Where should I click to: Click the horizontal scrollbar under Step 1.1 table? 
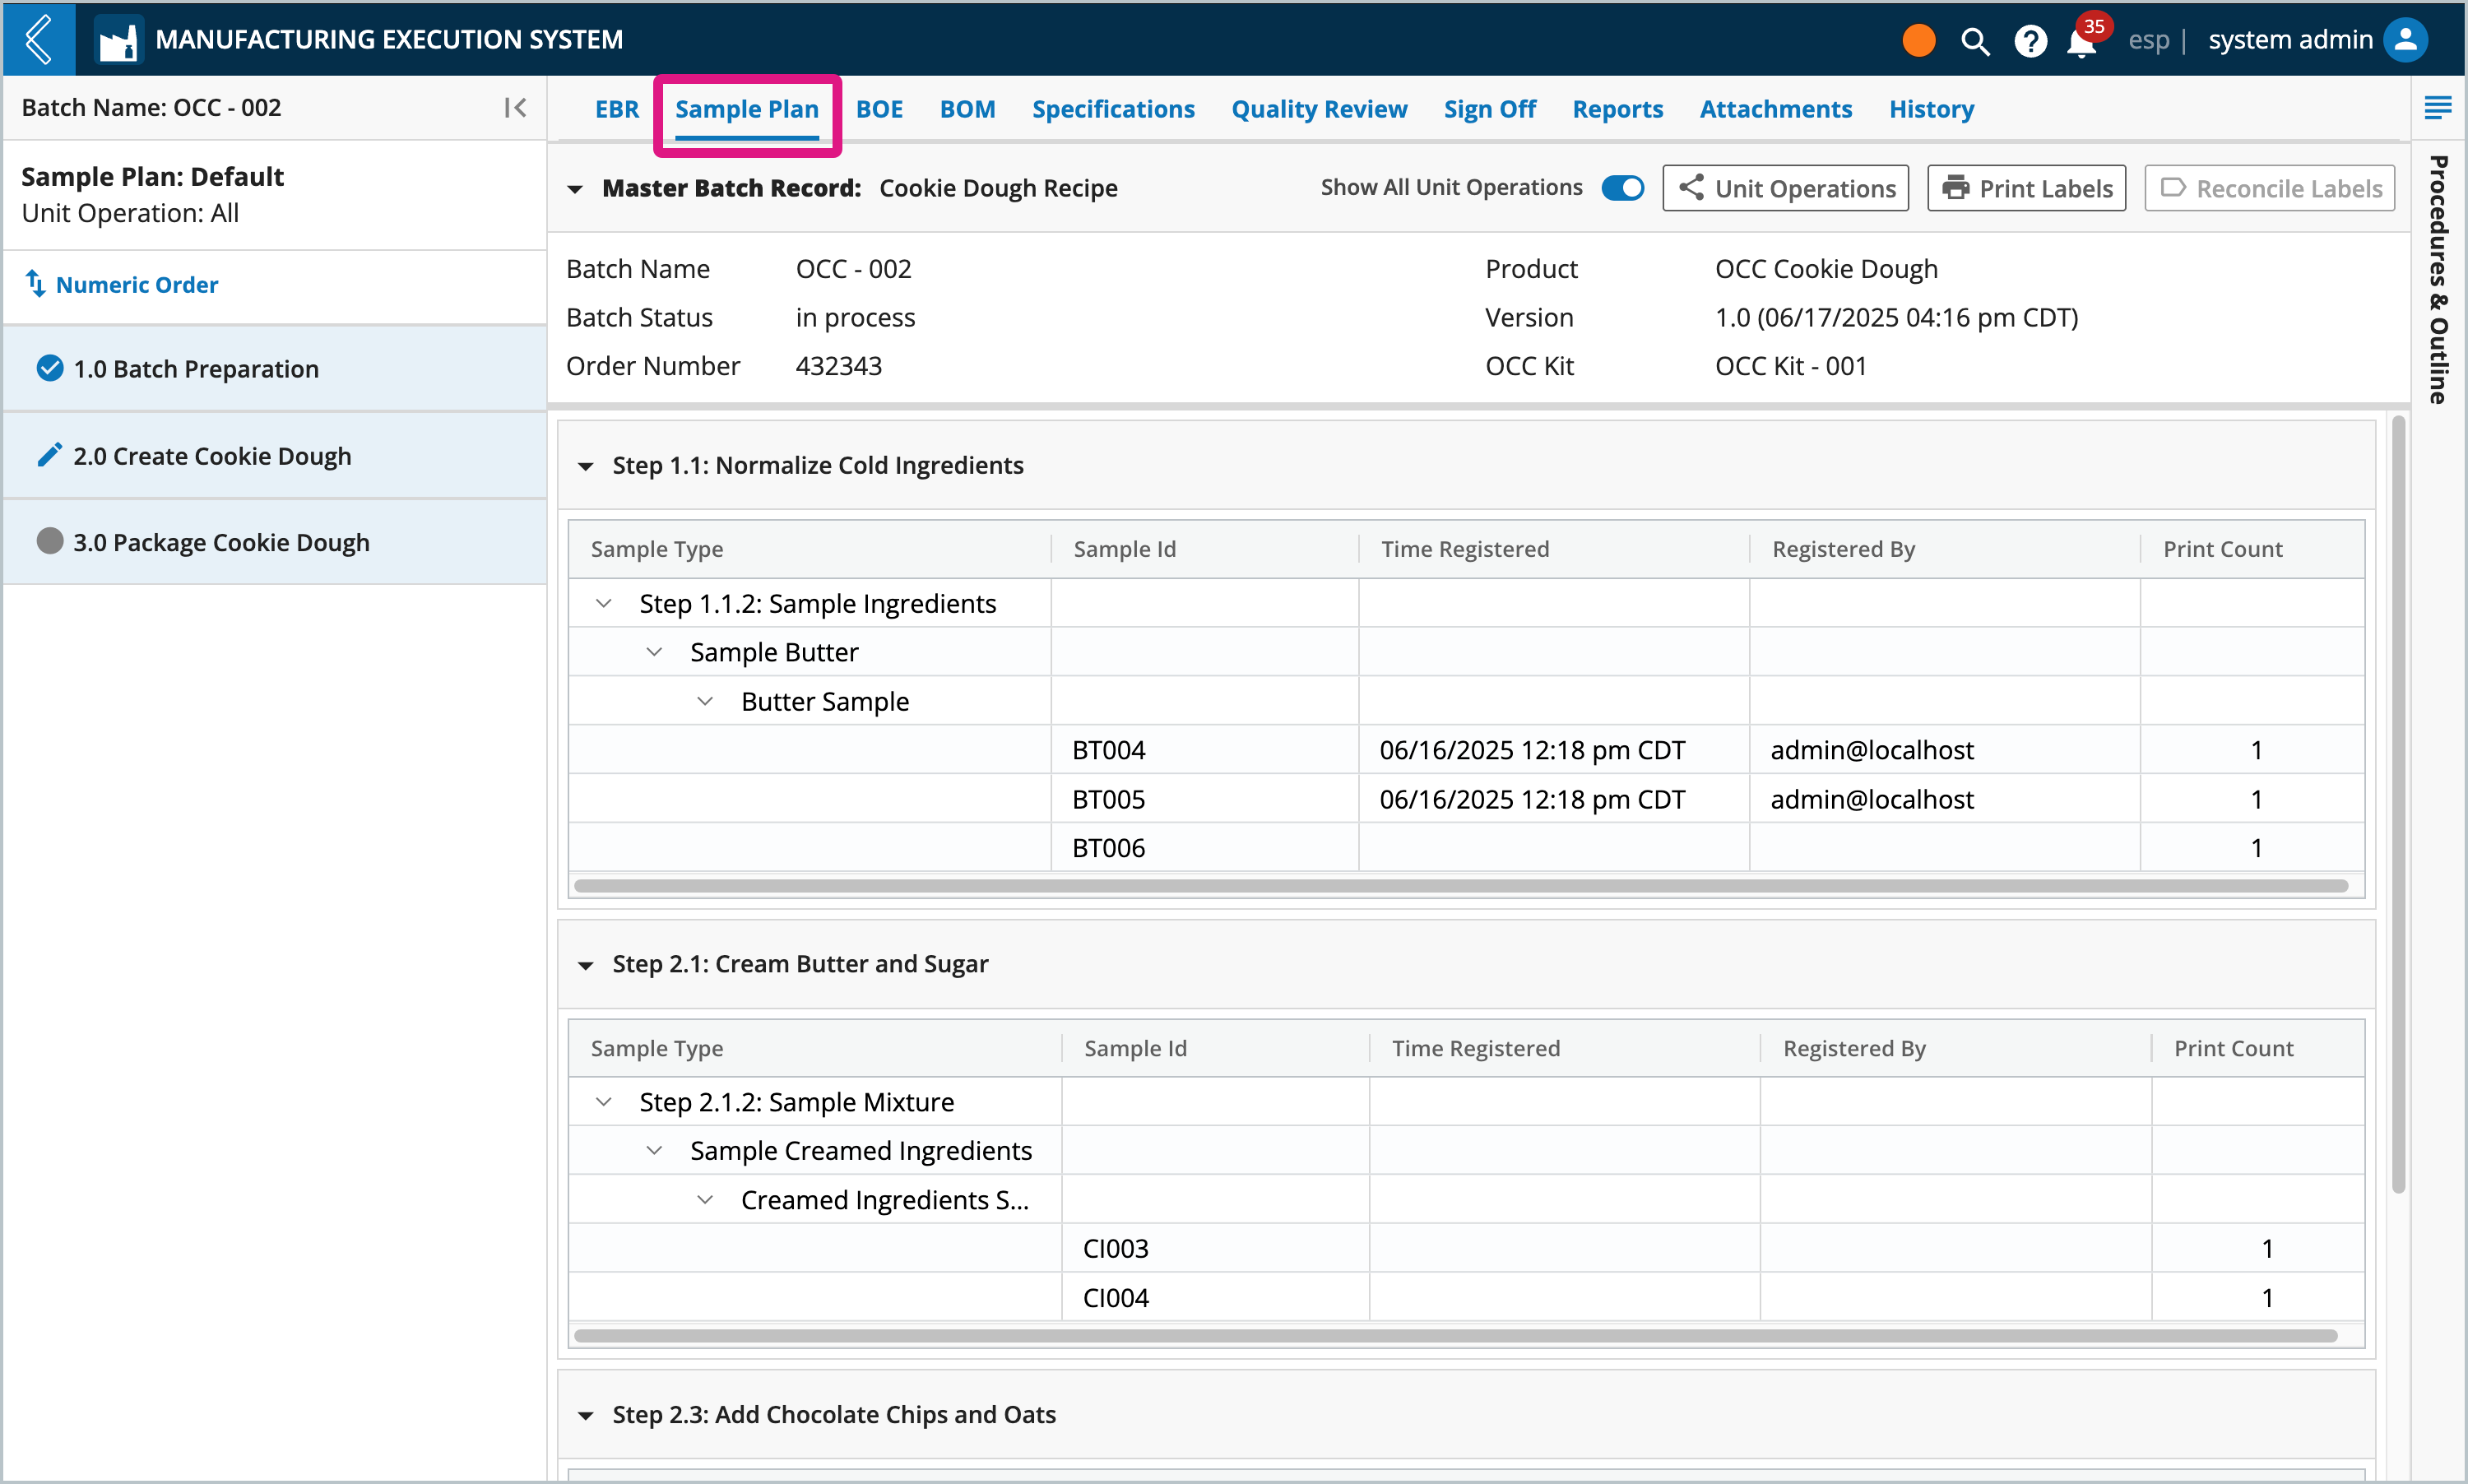tap(1460, 886)
